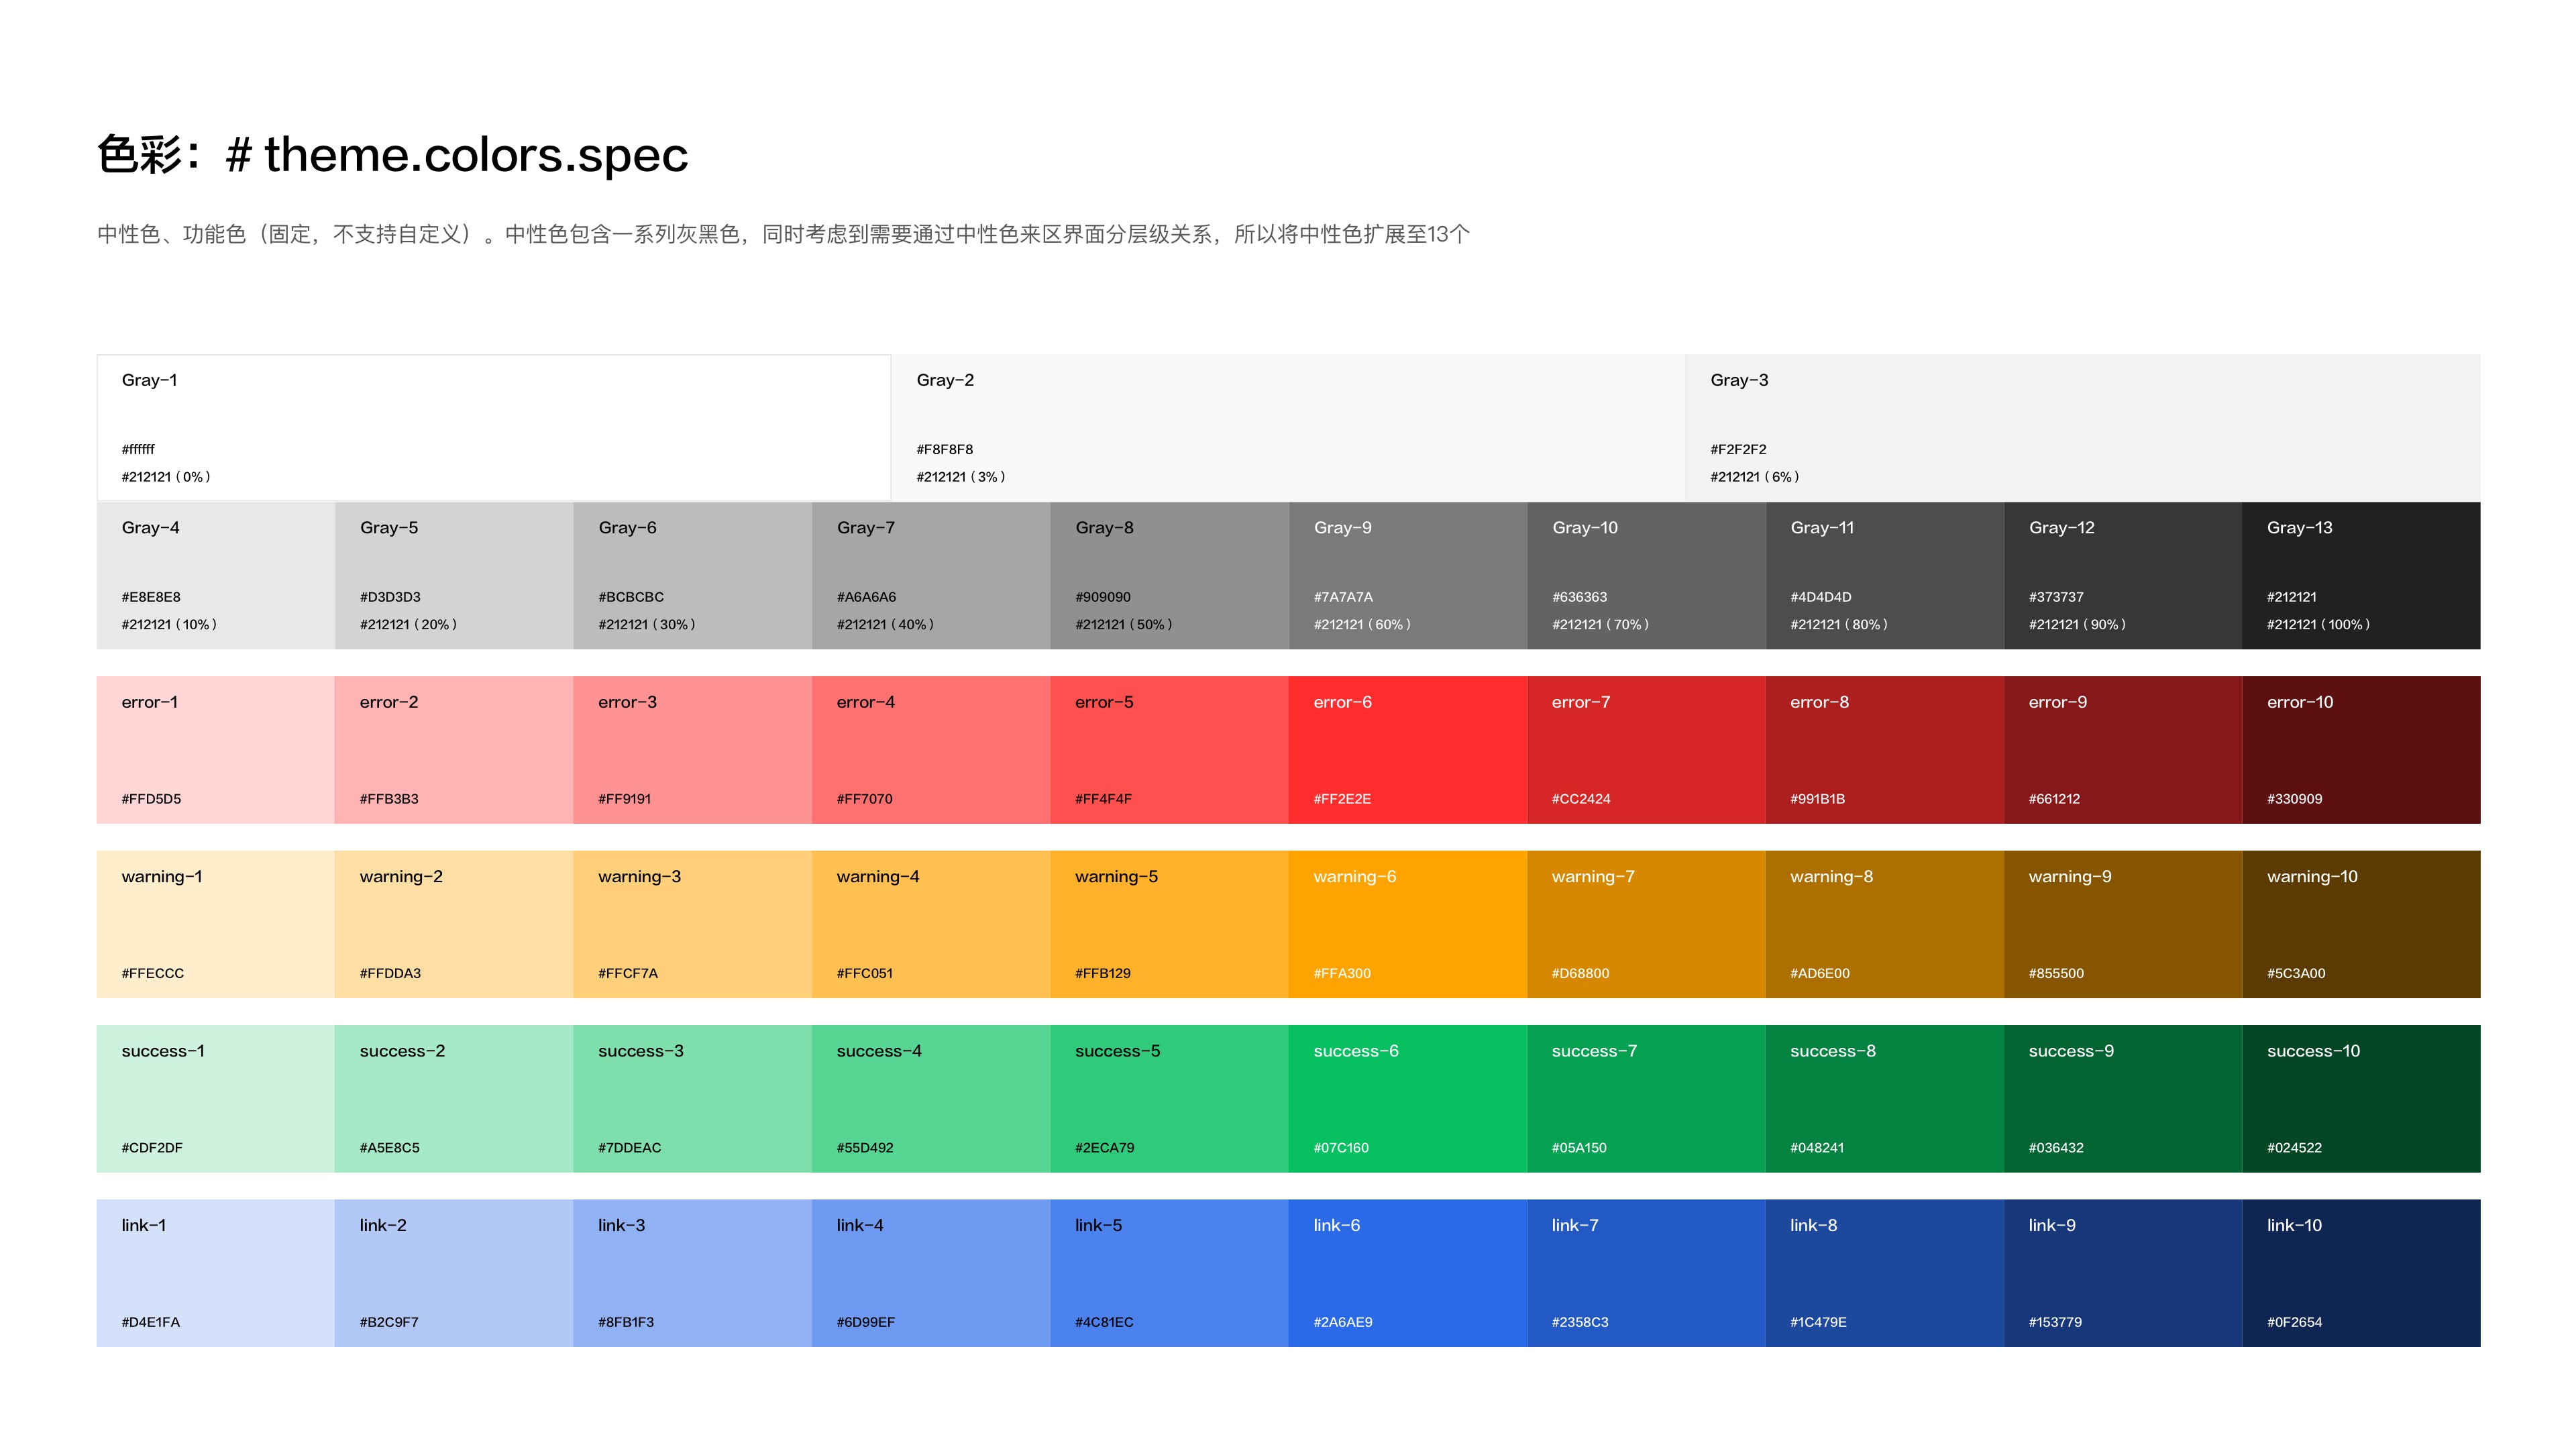Click the error-1 #FFD5D5 swatch
Viewport: 2576px width, 1449px height.
215,749
